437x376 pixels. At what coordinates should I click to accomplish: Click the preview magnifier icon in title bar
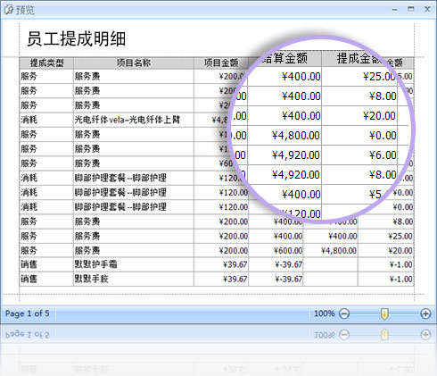[x=8, y=10]
